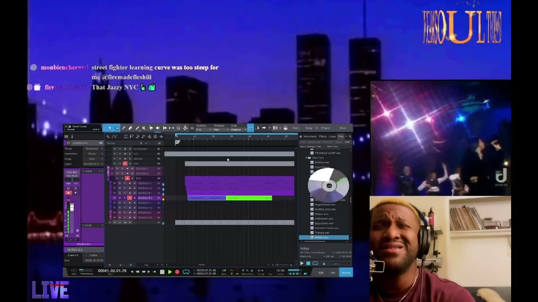Select TRIANGLE LOOP.wav in the browser
538x302 pixels.
click(x=327, y=153)
